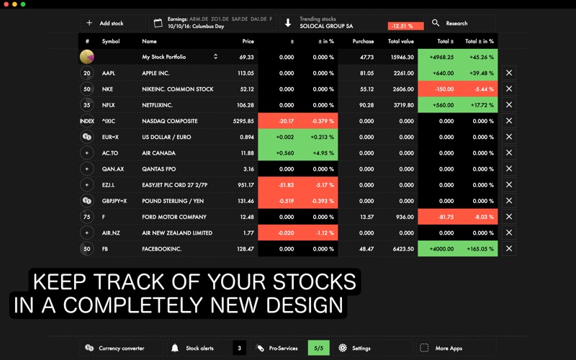Viewport: 576px width, 360px height.
Task: Click the 10/10/16: Columbus Day entry
Action: (196, 27)
